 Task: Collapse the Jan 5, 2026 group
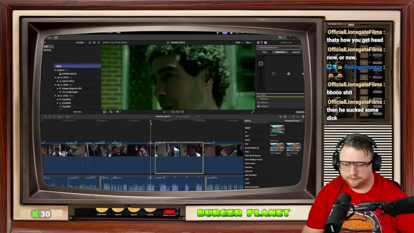(55, 78)
